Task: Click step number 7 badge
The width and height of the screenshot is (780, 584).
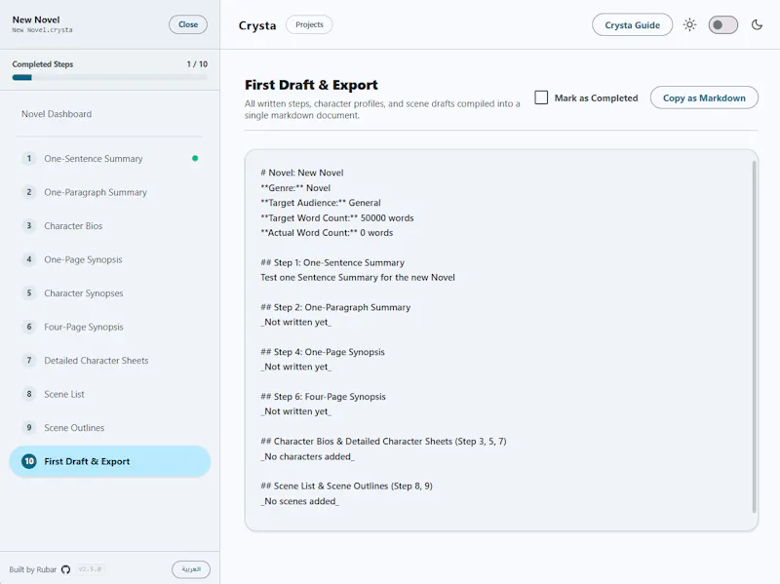Action: click(29, 360)
